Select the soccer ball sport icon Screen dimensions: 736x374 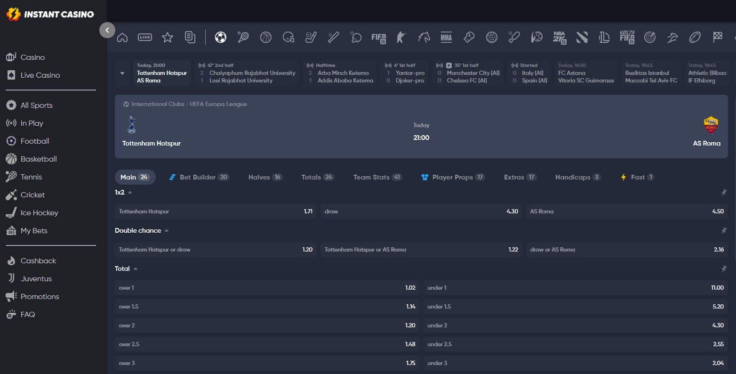221,37
